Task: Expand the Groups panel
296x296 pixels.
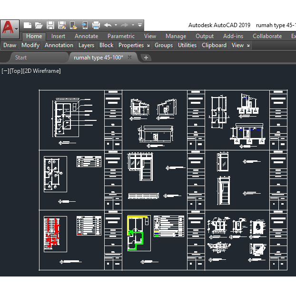Action: (x=164, y=45)
